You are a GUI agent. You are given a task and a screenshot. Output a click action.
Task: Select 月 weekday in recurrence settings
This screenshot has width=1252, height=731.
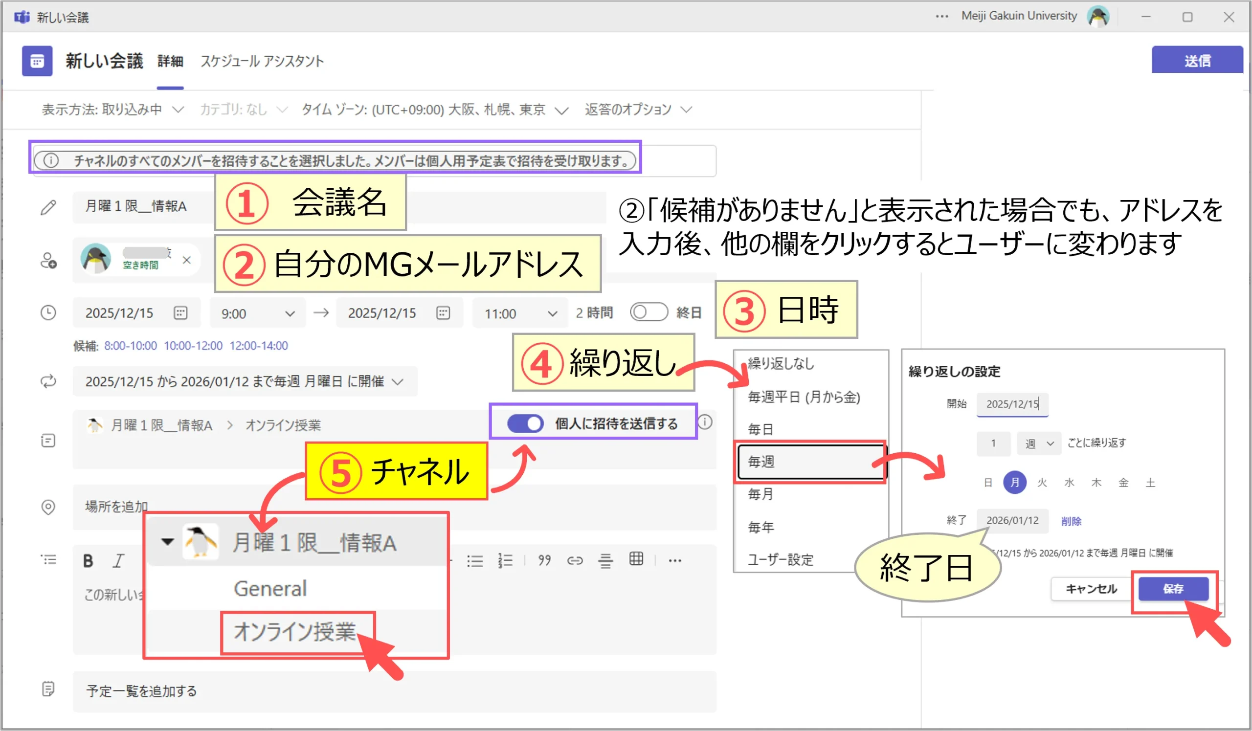click(1014, 482)
